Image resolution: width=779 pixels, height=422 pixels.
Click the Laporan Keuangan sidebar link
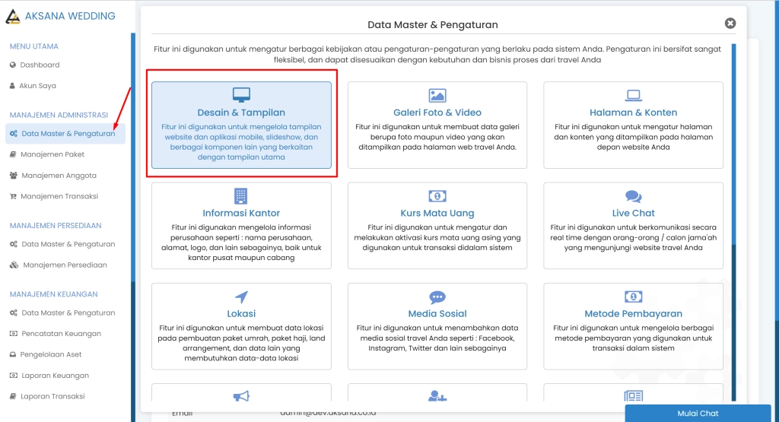55,376
